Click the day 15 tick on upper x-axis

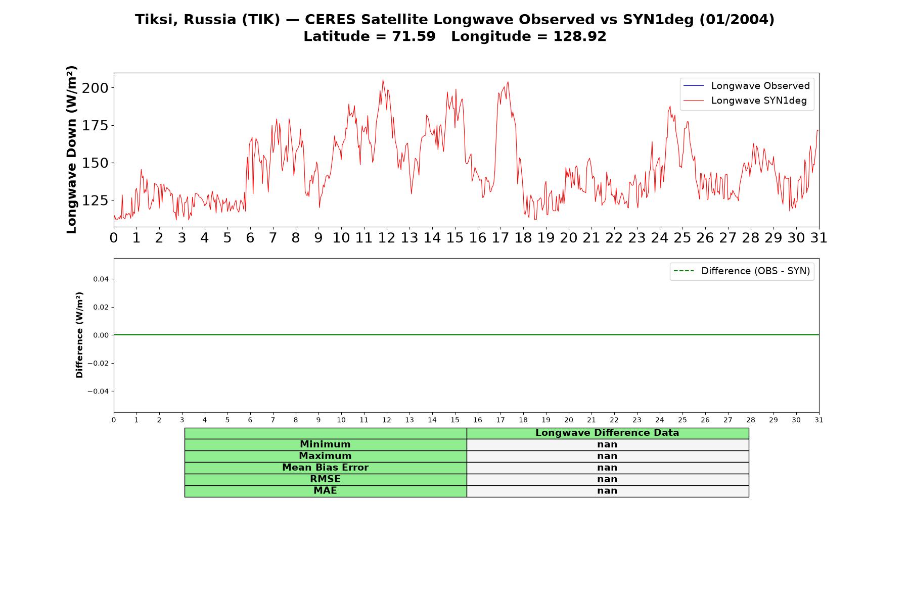[x=454, y=238]
